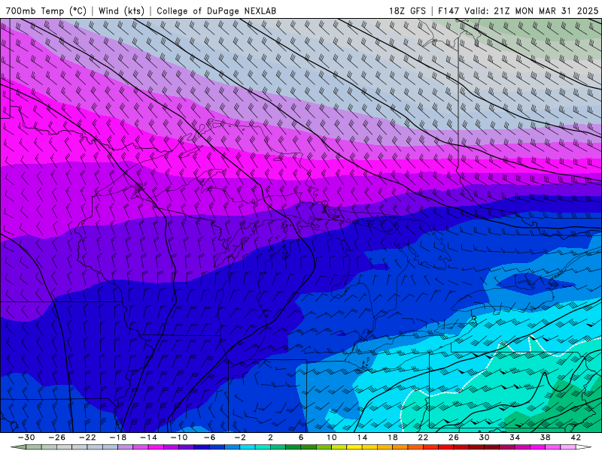Screen dimensions: 602x451
Task: Click the left arrow end of the color bar
Action: pos(18,447)
